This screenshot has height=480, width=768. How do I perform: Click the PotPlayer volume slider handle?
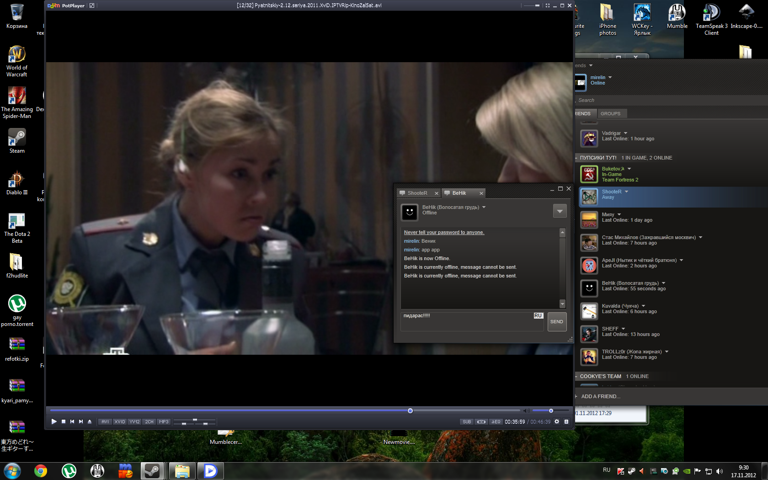[x=551, y=411]
